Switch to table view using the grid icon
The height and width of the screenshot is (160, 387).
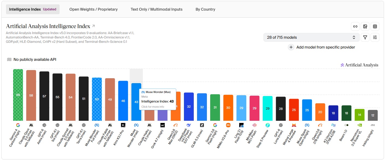click(375, 26)
